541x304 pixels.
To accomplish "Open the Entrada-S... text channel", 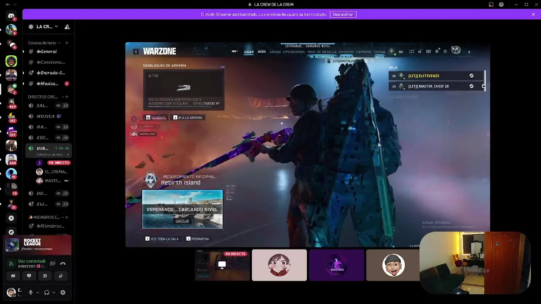I will point(48,73).
